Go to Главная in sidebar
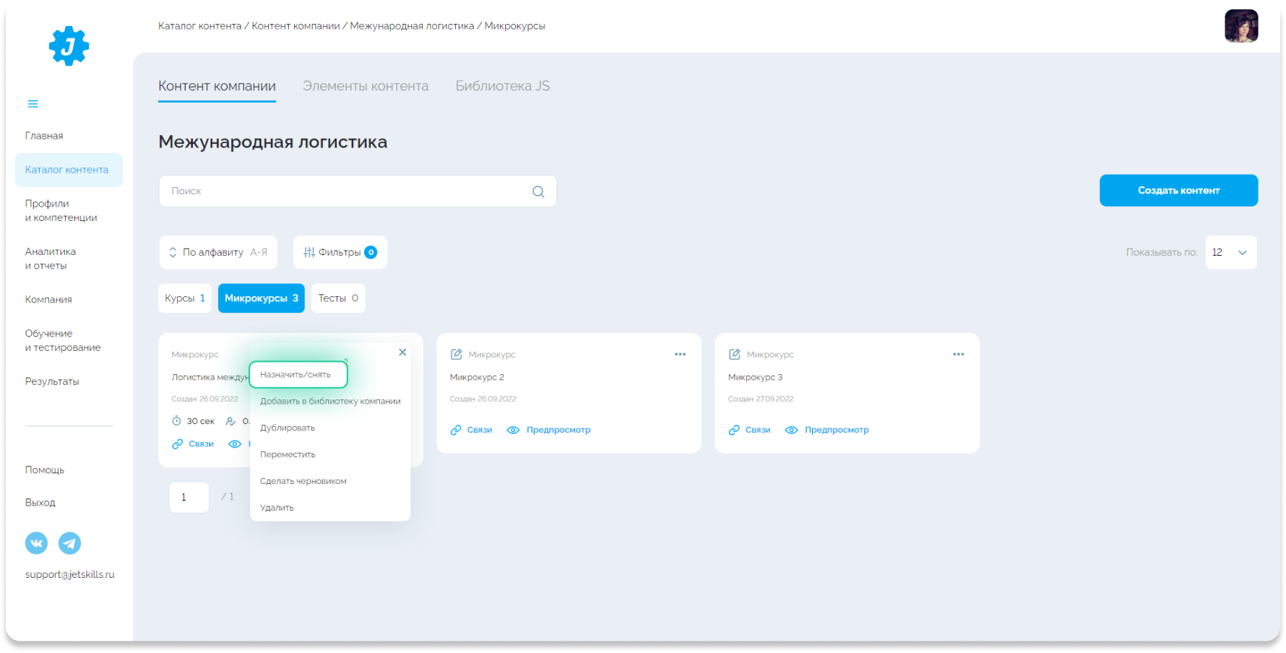This screenshot has height=653, width=1286. click(x=44, y=136)
